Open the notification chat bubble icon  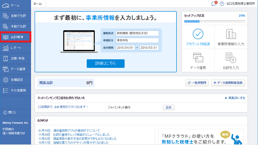pyautogui.click(x=214, y=3)
